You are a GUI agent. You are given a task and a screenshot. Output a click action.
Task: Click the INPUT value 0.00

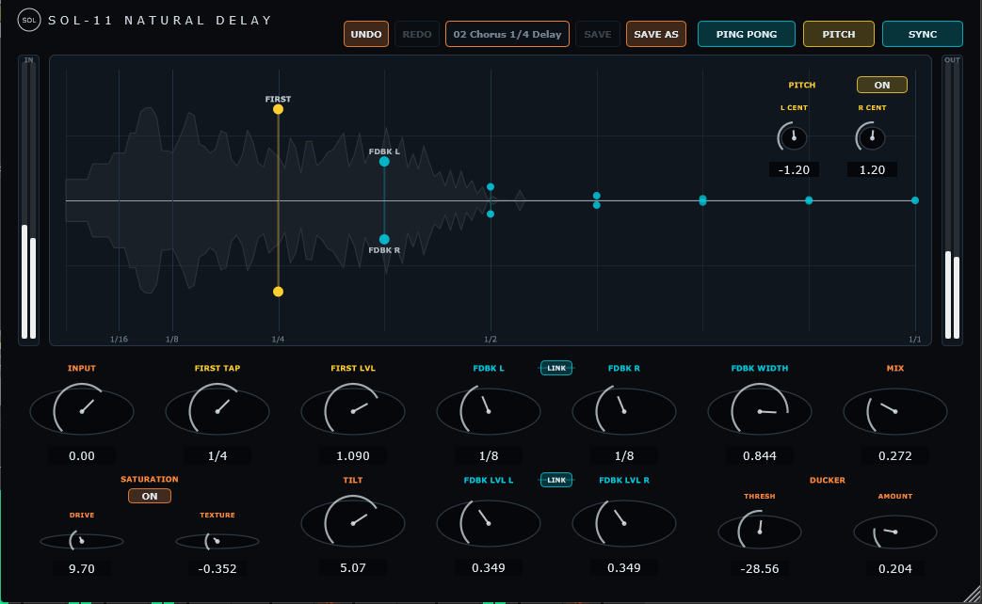tap(81, 455)
